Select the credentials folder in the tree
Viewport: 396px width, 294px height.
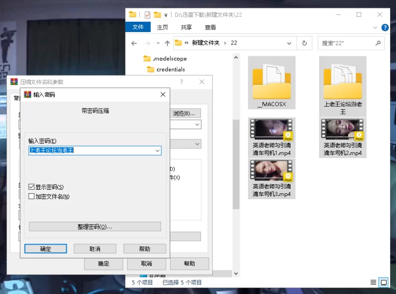(x=170, y=70)
